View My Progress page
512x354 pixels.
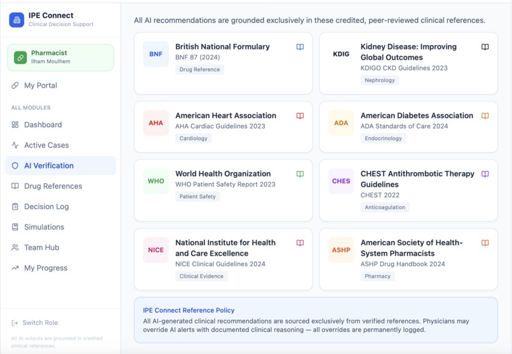point(60,268)
